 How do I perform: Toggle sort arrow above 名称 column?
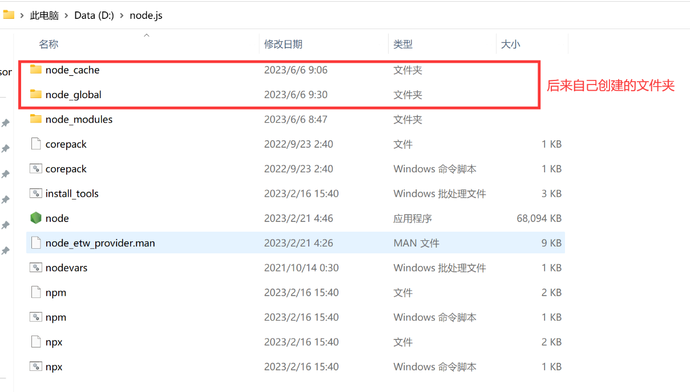(146, 35)
